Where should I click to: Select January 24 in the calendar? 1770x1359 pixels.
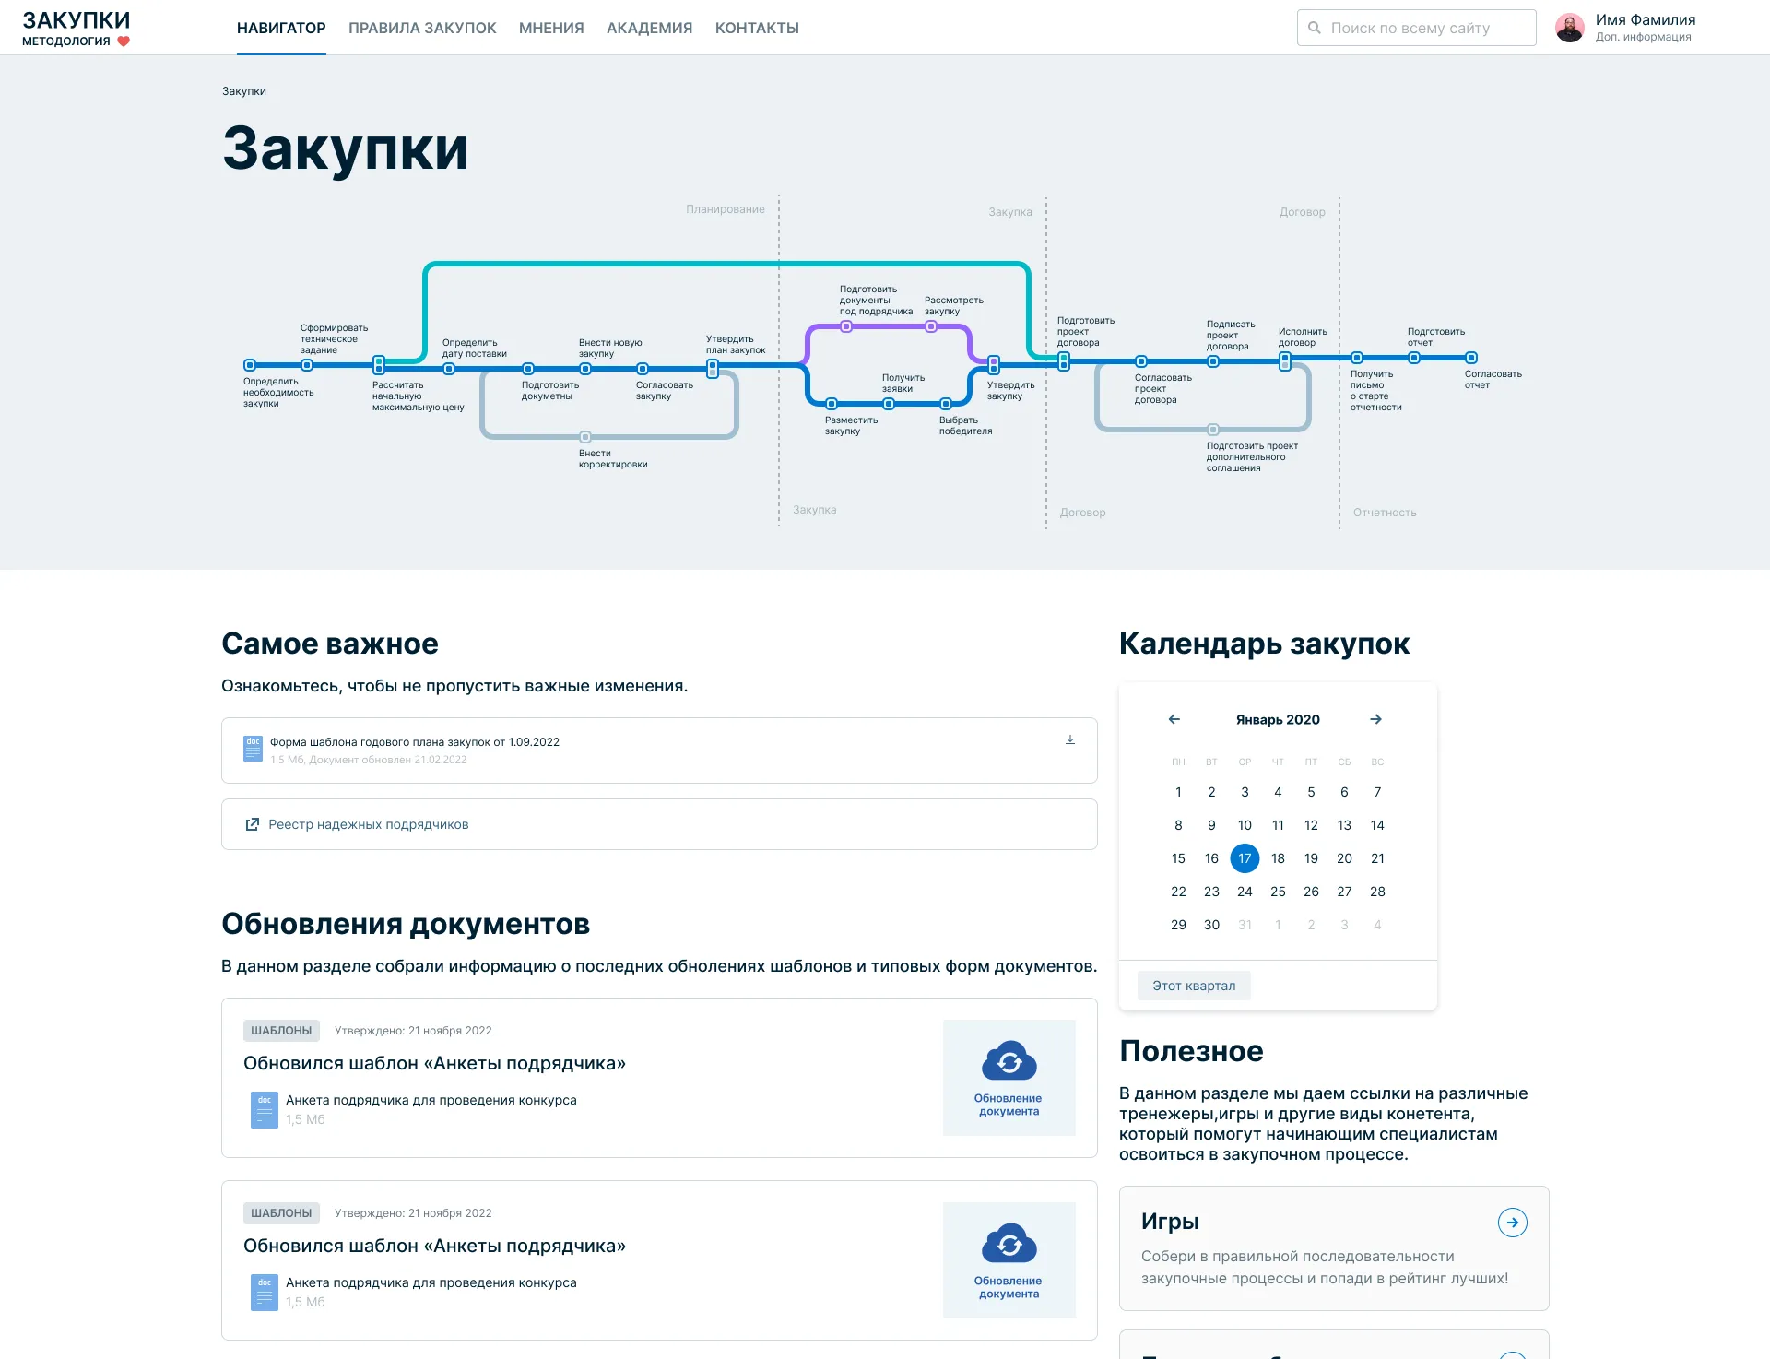[1245, 892]
